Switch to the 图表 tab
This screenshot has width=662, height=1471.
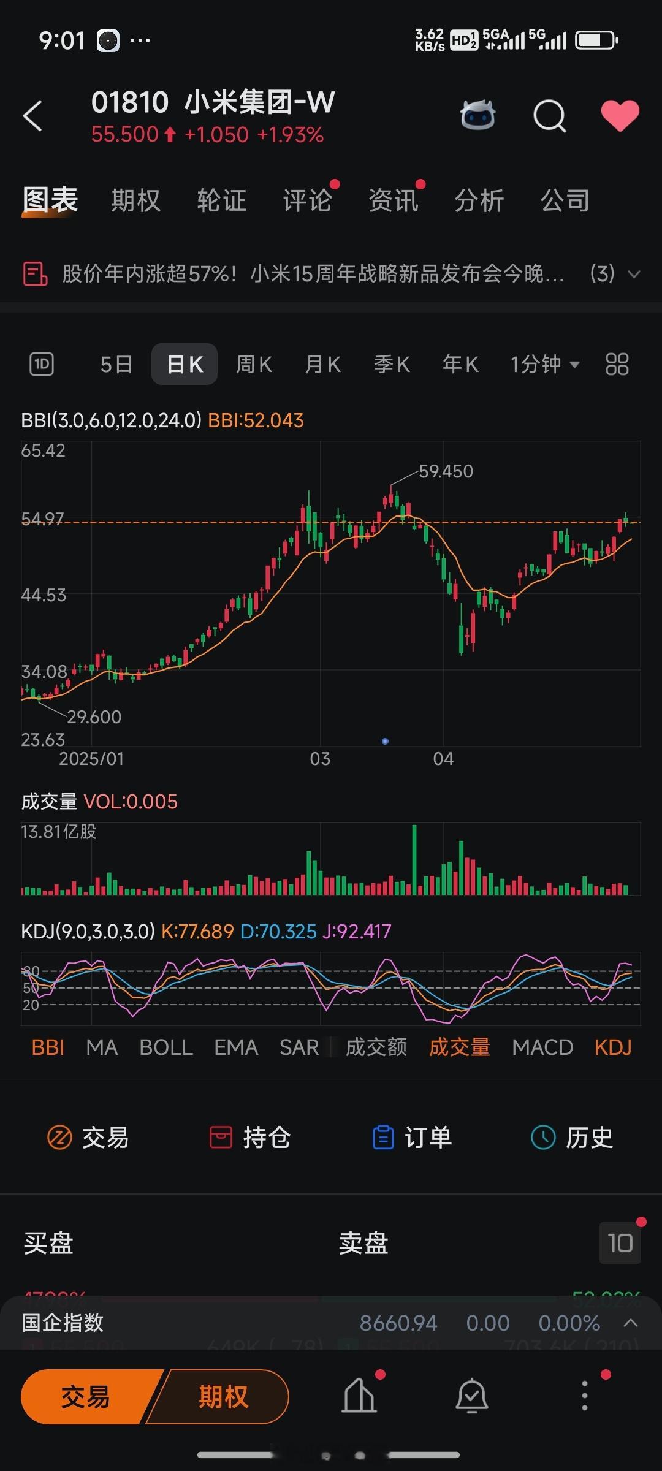50,200
